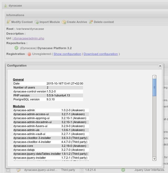Click the dynacase-core module name
The height and width of the screenshot is (173, 168).
tap(23, 146)
